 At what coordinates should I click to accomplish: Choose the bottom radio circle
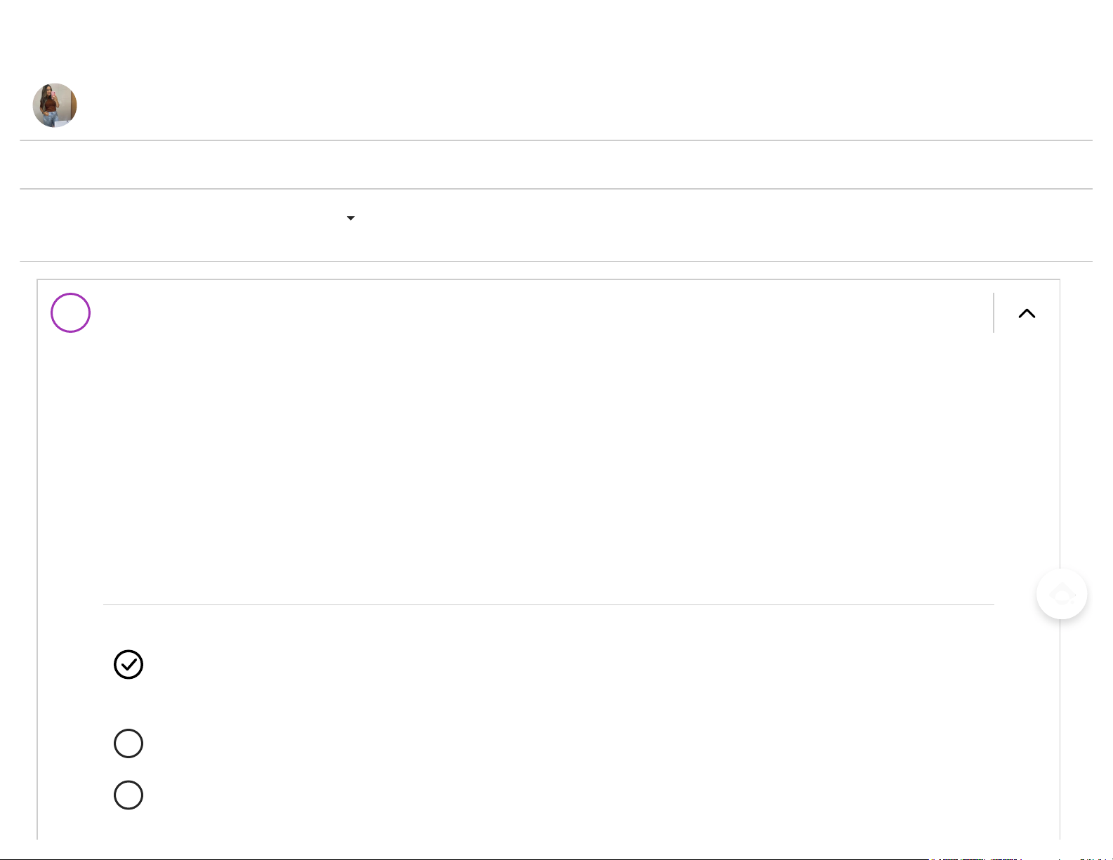129,795
